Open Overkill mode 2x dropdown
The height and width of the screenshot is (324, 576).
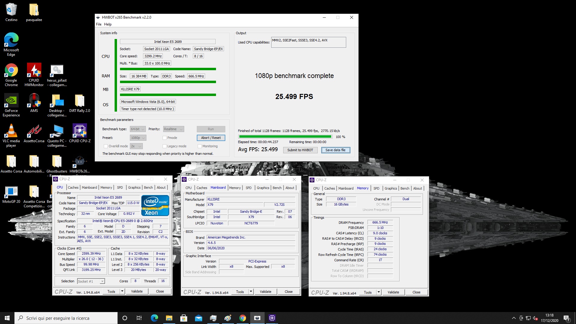pyautogui.click(x=136, y=146)
